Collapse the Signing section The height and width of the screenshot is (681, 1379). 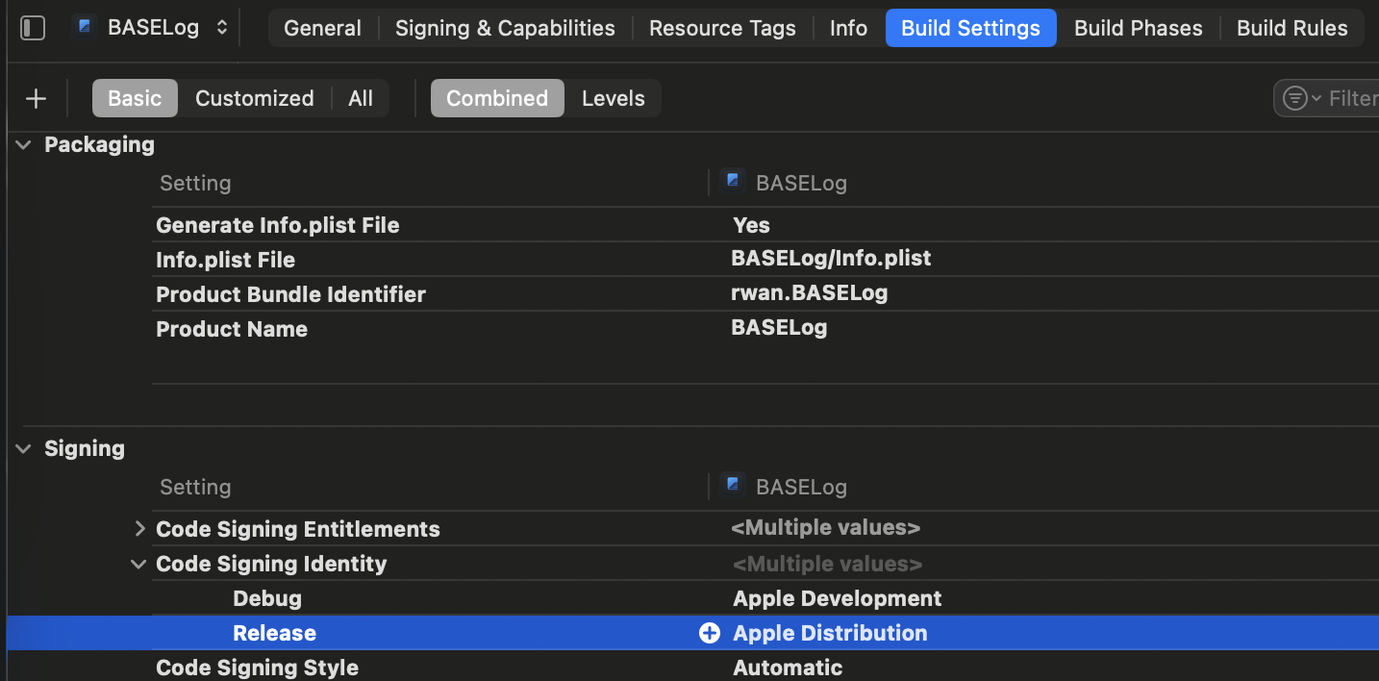coord(23,448)
